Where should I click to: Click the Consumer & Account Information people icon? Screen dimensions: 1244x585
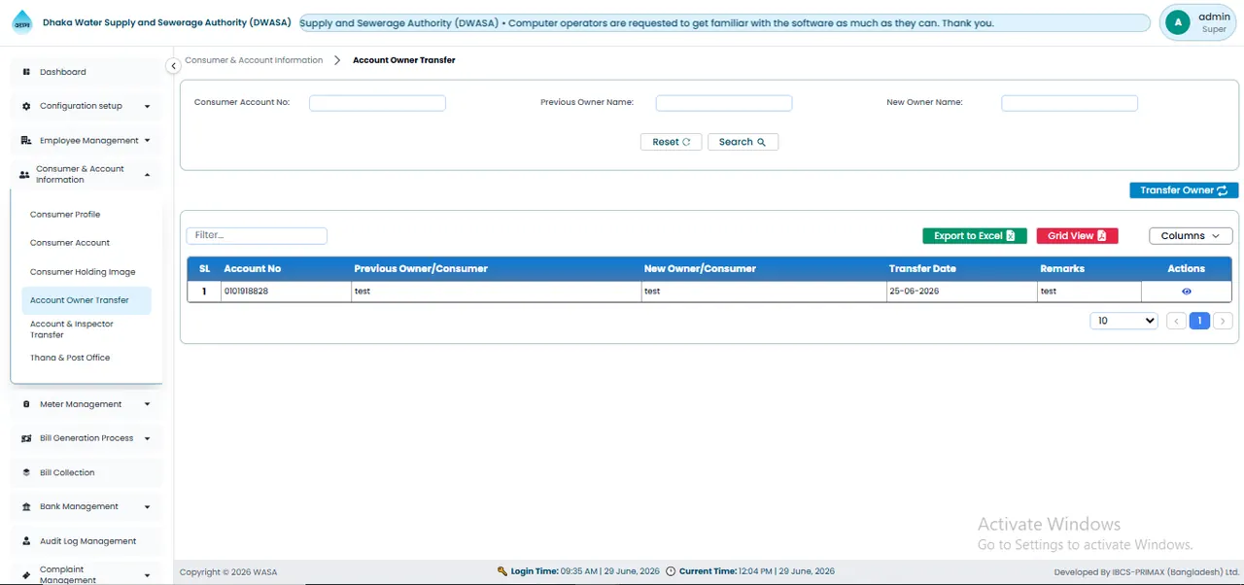24,175
